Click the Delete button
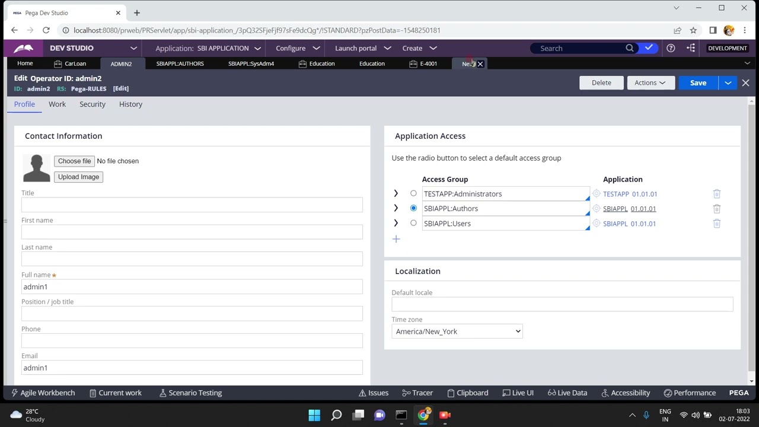The image size is (759, 427). [x=601, y=82]
